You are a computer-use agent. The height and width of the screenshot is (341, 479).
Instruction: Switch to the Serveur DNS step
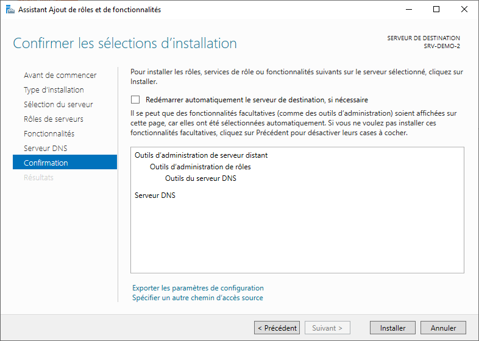click(46, 149)
